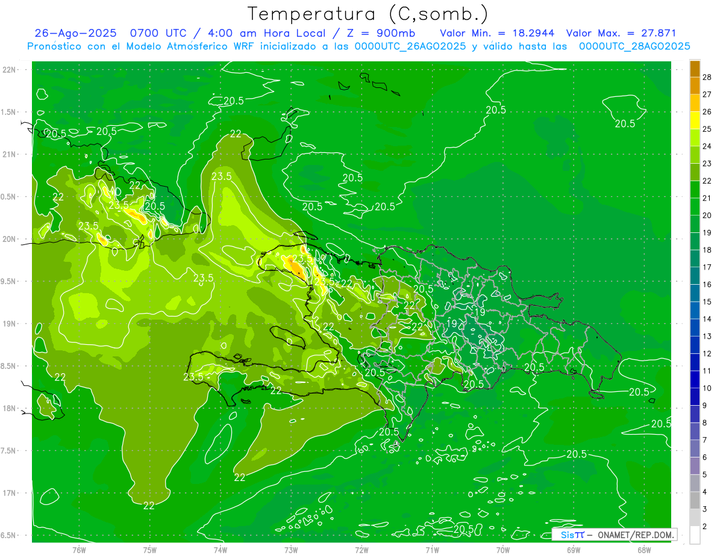Click the initialization time '0000UTC_26AGO2025'
Screen dimensions: 723x558
click(410, 46)
